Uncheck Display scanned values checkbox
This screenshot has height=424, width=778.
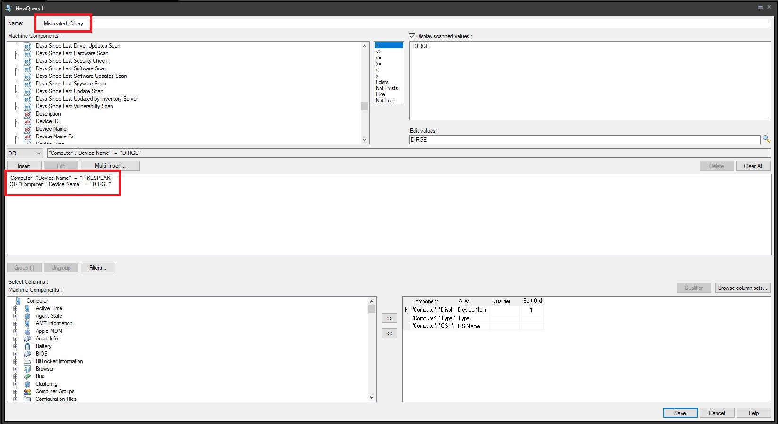pos(412,36)
